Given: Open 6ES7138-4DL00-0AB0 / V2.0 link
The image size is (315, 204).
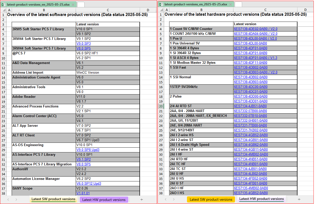Looking at the screenshot, I should point(255,38).
